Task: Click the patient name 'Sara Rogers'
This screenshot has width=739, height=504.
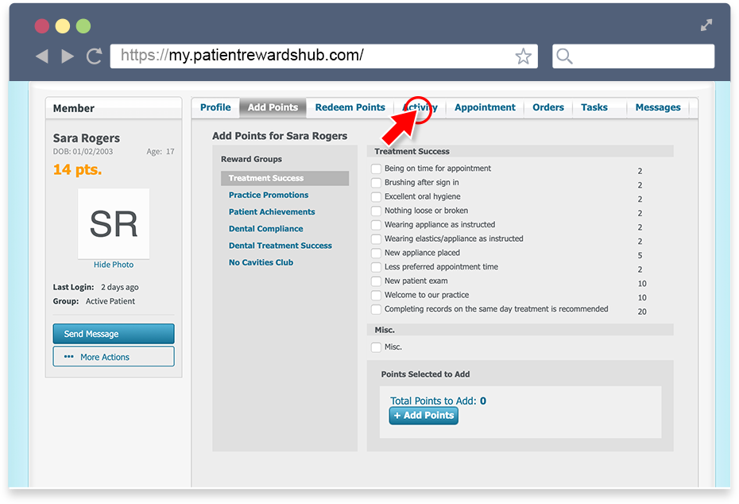Action: tap(87, 138)
